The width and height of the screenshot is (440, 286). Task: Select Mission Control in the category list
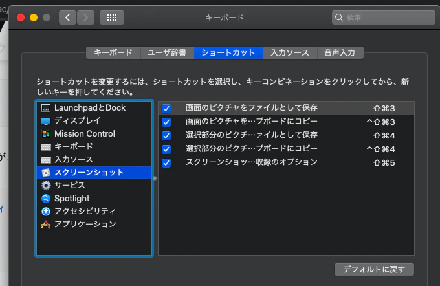pos(94,133)
